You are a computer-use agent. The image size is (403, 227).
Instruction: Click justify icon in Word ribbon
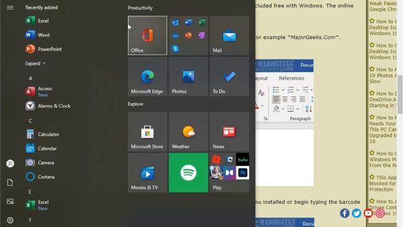tap(302, 99)
